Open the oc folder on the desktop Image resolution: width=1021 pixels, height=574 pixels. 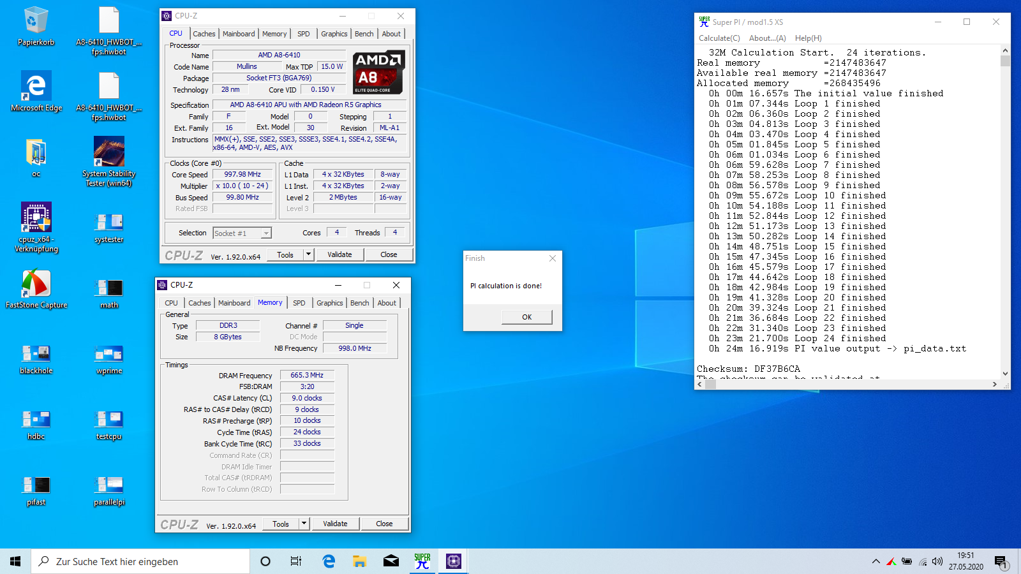(36, 158)
